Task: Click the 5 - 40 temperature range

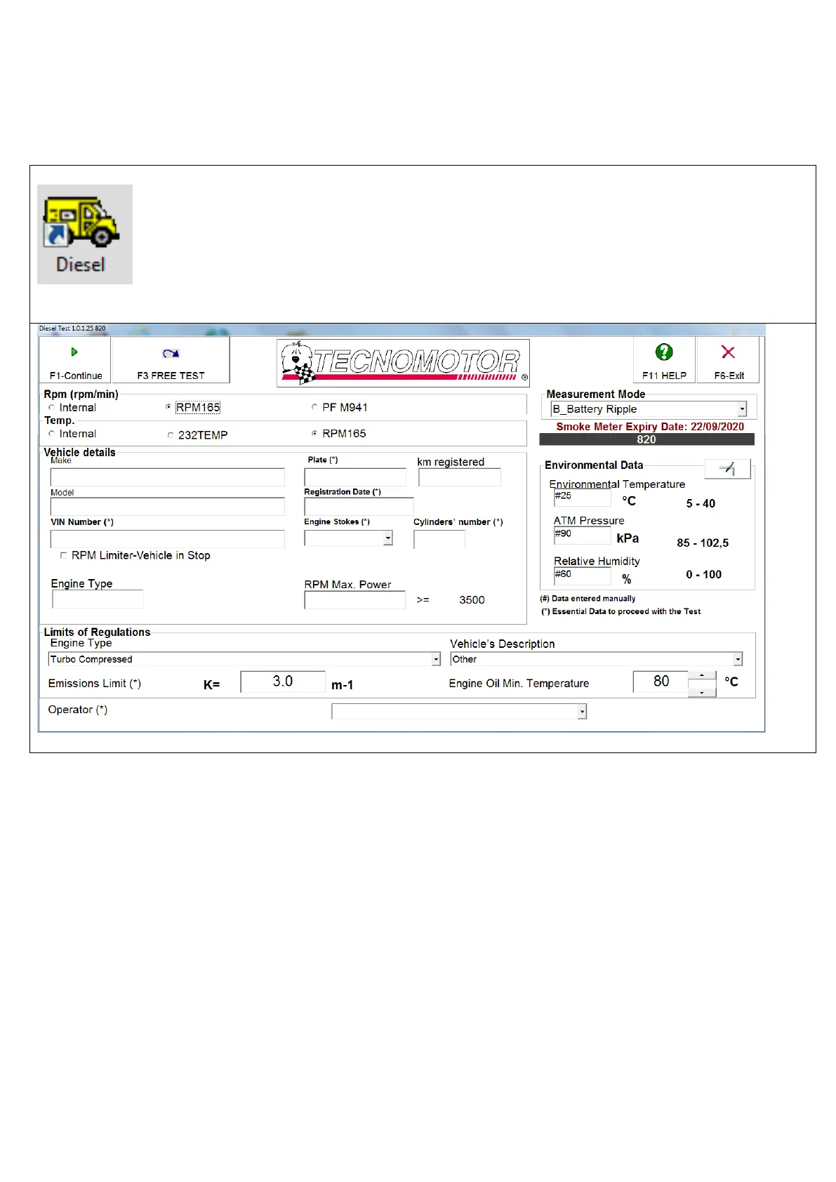Action: tap(701, 504)
